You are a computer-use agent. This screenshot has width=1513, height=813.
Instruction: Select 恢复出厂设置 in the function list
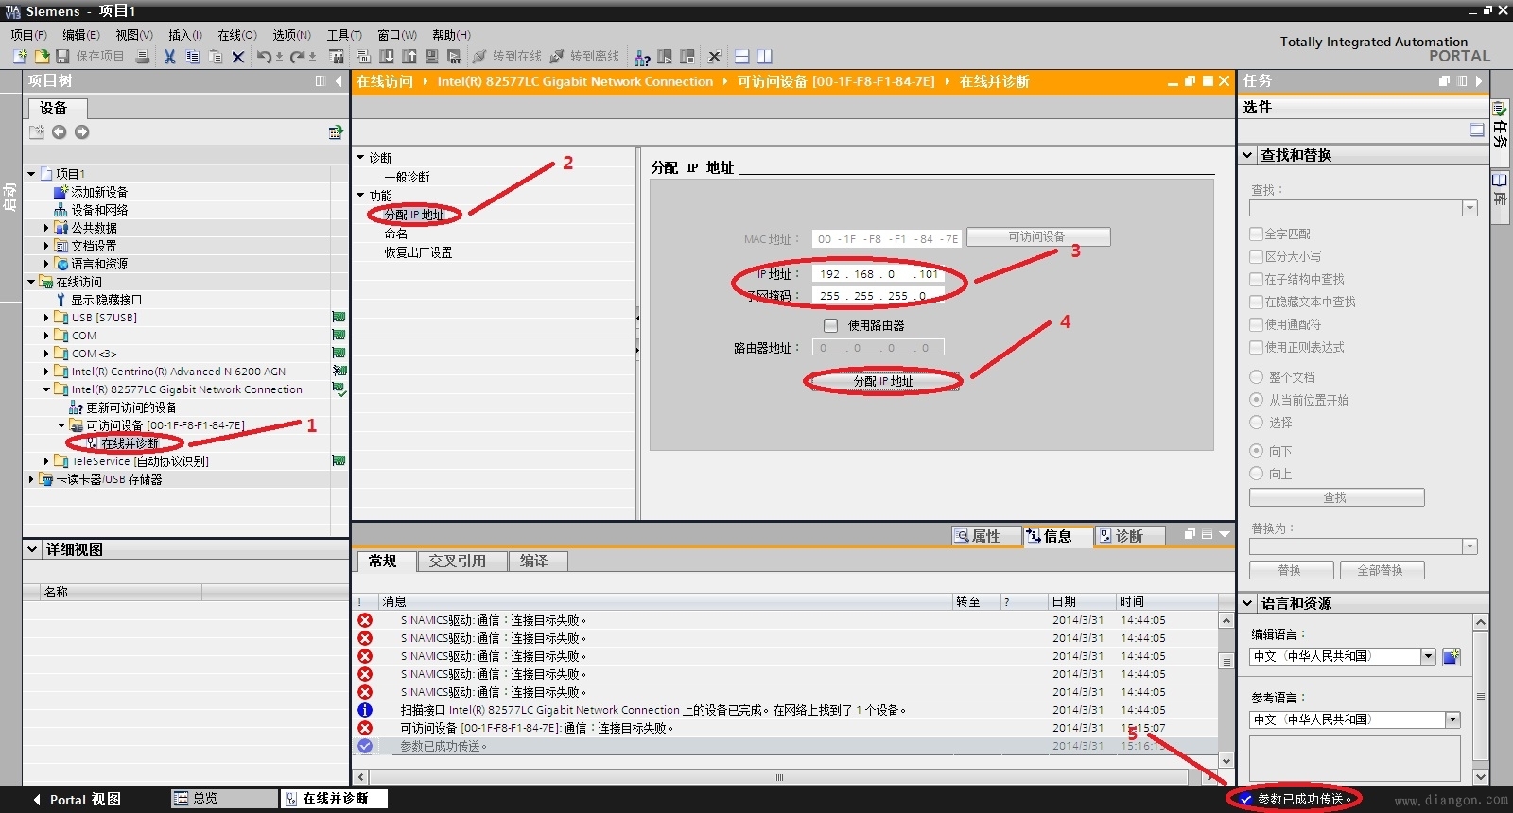(418, 252)
